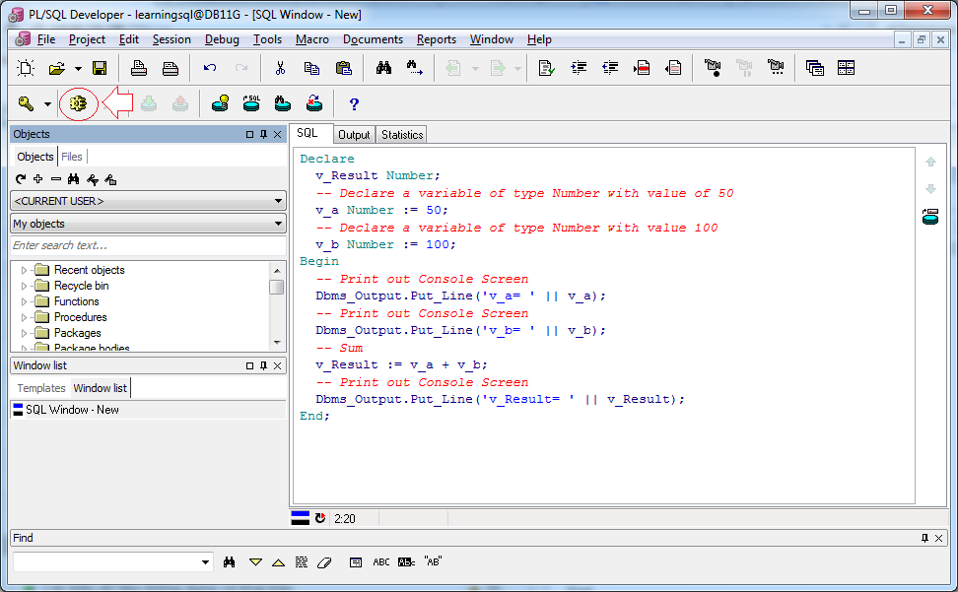Open the <CURRENT USER> dropdown
The height and width of the screenshot is (592, 958).
pyautogui.click(x=149, y=201)
